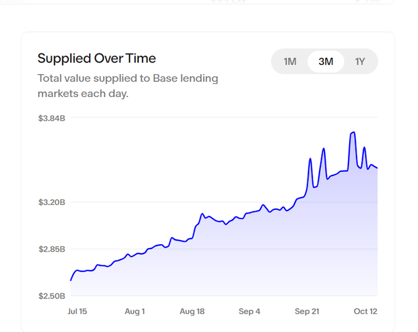The width and height of the screenshot is (418, 332).
Task: Click the $2.50B axis label
Action: click(52, 296)
